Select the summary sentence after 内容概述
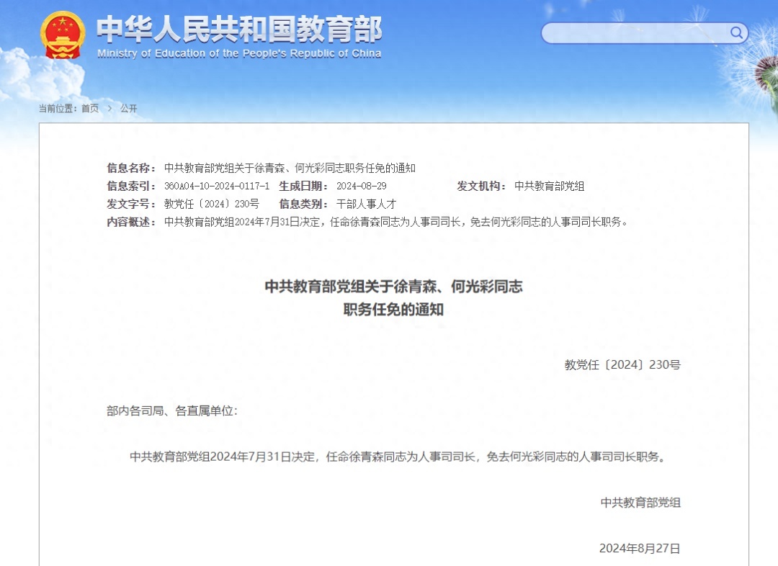 [396, 222]
